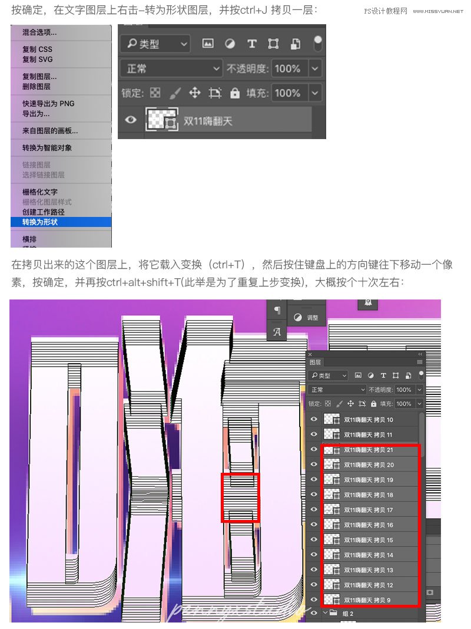Screen dimensions: 471x629
Task: Hide layer 双11嗨翻天 拷贝 20
Action: pyautogui.click(x=314, y=464)
